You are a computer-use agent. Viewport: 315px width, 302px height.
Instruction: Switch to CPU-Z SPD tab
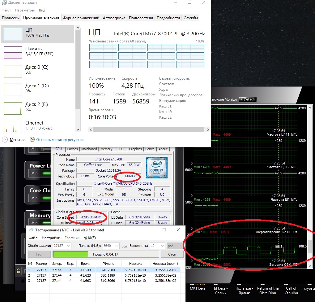tap(121, 149)
